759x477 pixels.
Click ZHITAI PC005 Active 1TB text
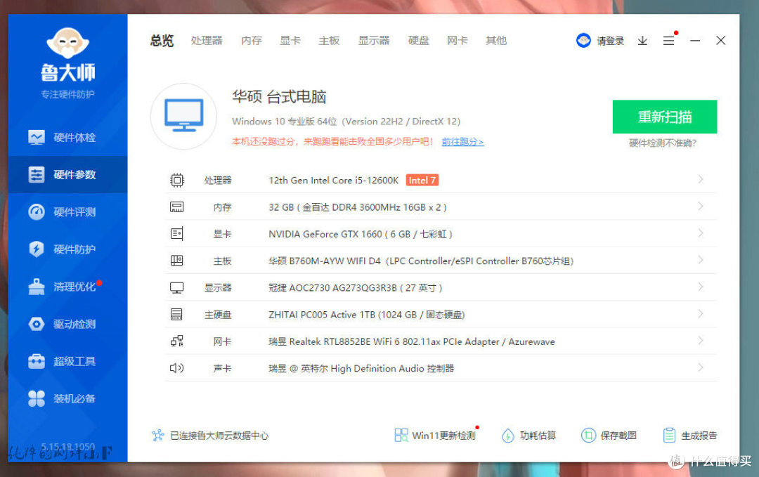click(322, 315)
